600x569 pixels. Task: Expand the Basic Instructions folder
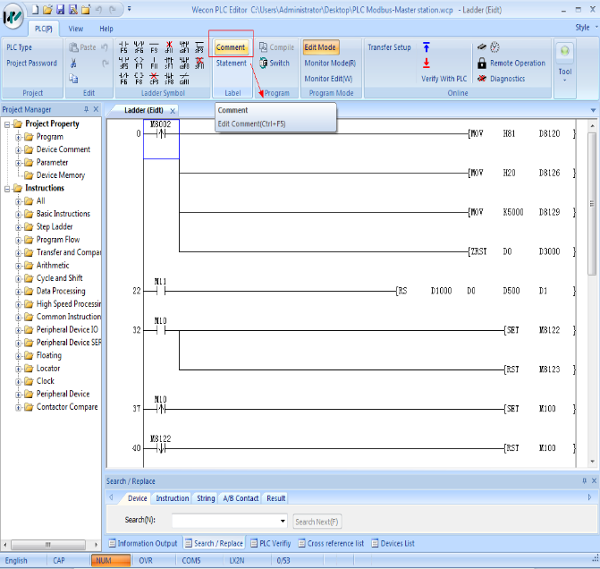click(x=18, y=214)
